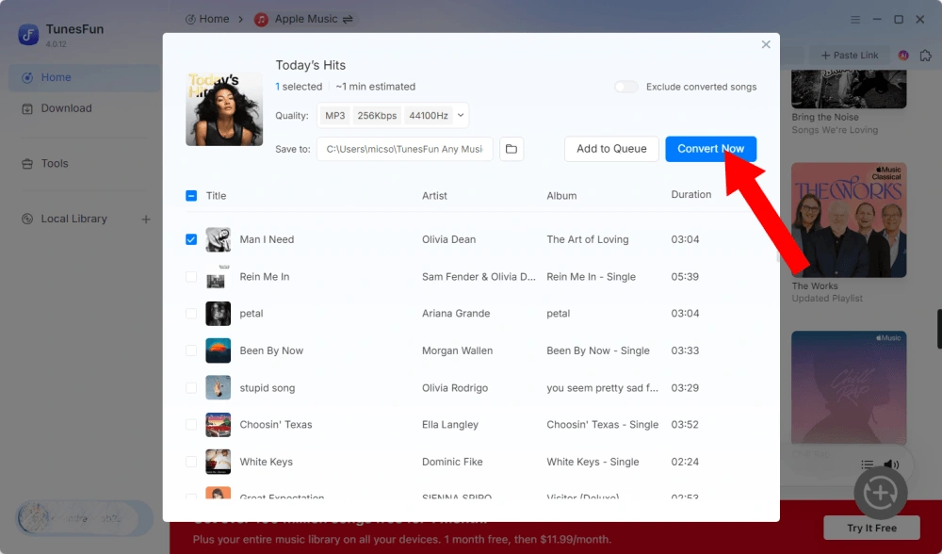942x554 pixels.
Task: Click the volume speaker icon
Action: click(x=891, y=464)
